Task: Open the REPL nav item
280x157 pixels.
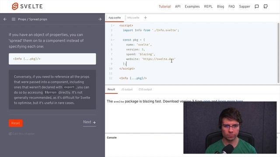Action: coord(208,7)
